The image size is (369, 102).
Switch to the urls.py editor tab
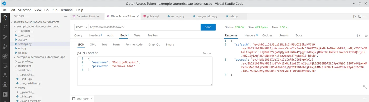pos(234,16)
